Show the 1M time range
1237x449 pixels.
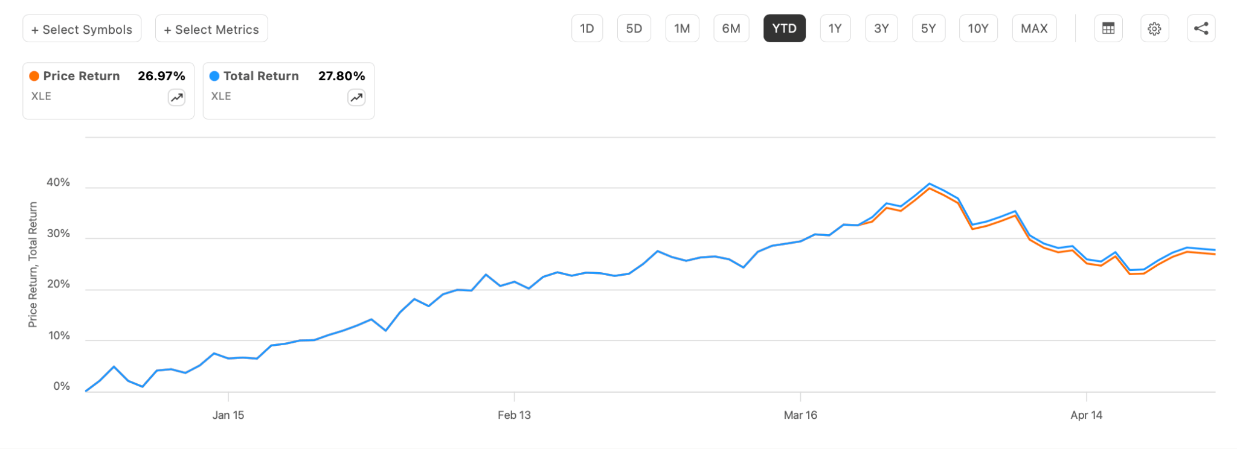(682, 28)
